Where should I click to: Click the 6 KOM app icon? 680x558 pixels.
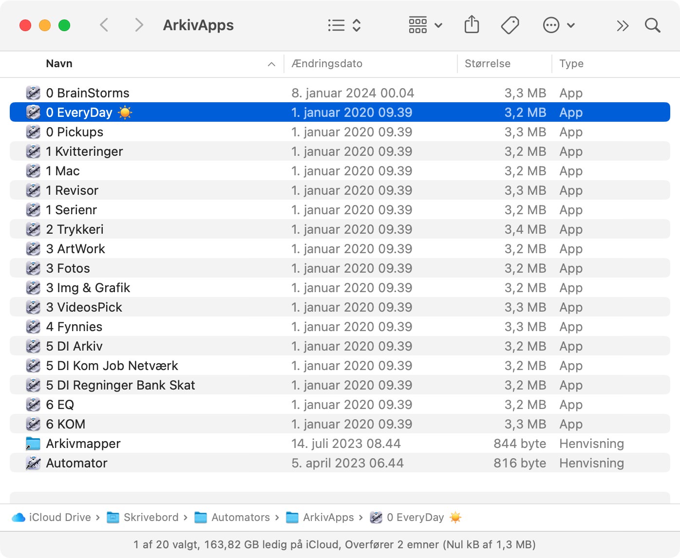33,424
